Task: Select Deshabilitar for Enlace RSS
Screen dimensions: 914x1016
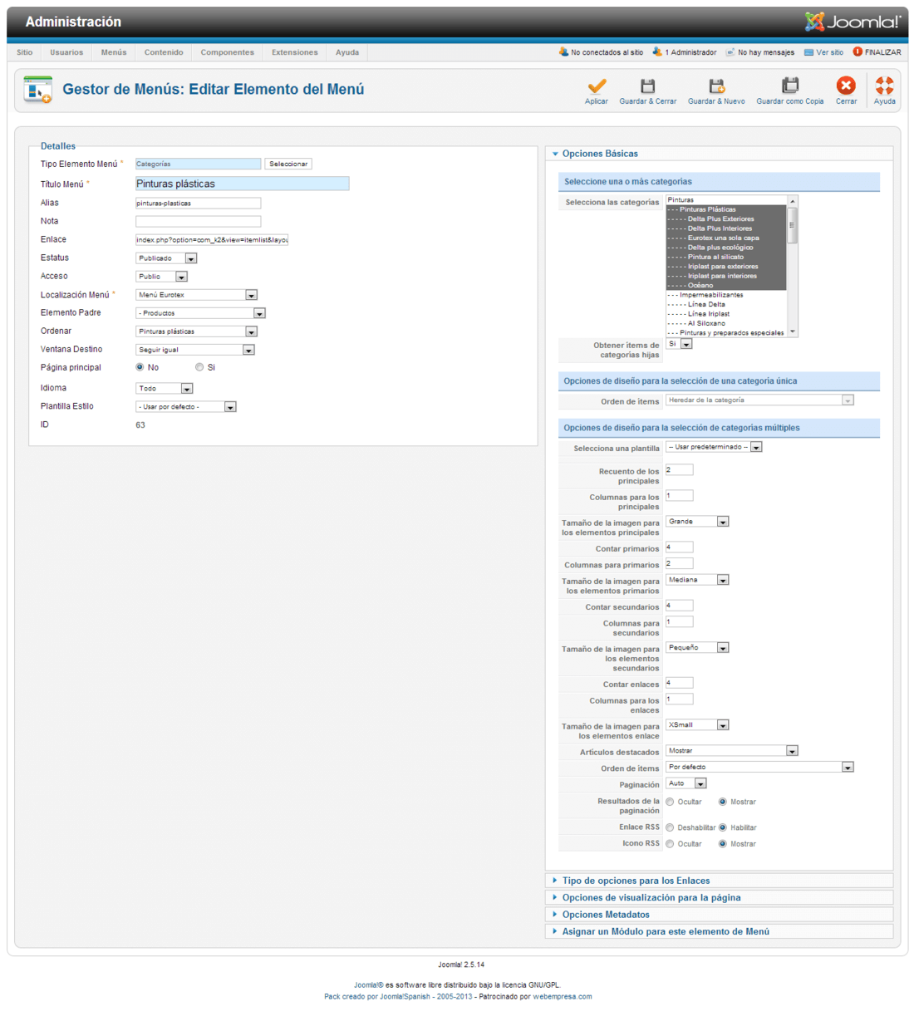Action: pos(670,827)
